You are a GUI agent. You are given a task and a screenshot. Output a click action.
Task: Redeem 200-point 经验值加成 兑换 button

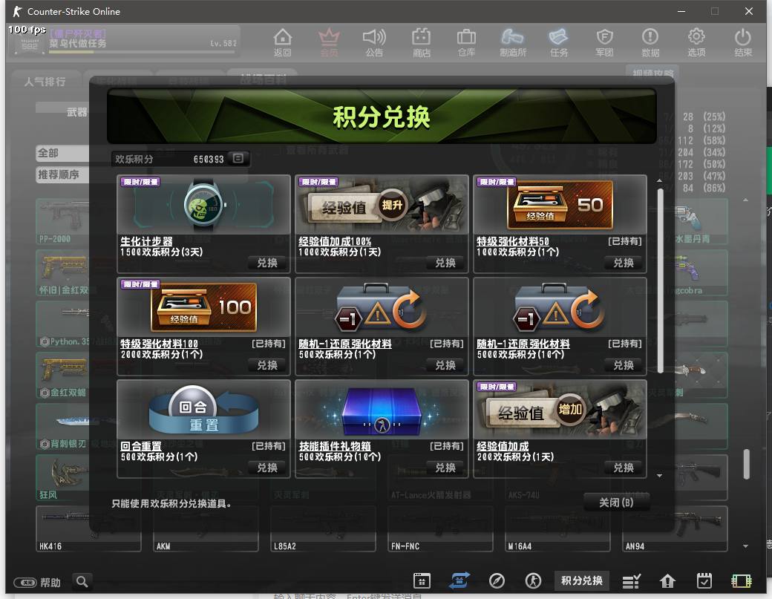[624, 468]
